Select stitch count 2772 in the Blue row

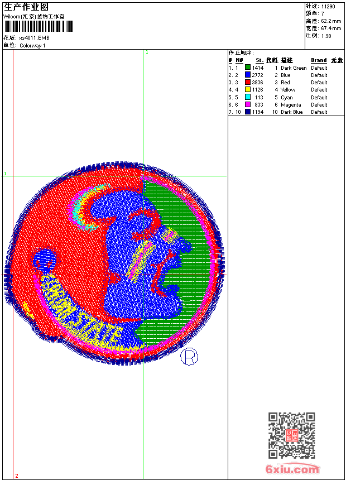[x=257, y=75]
